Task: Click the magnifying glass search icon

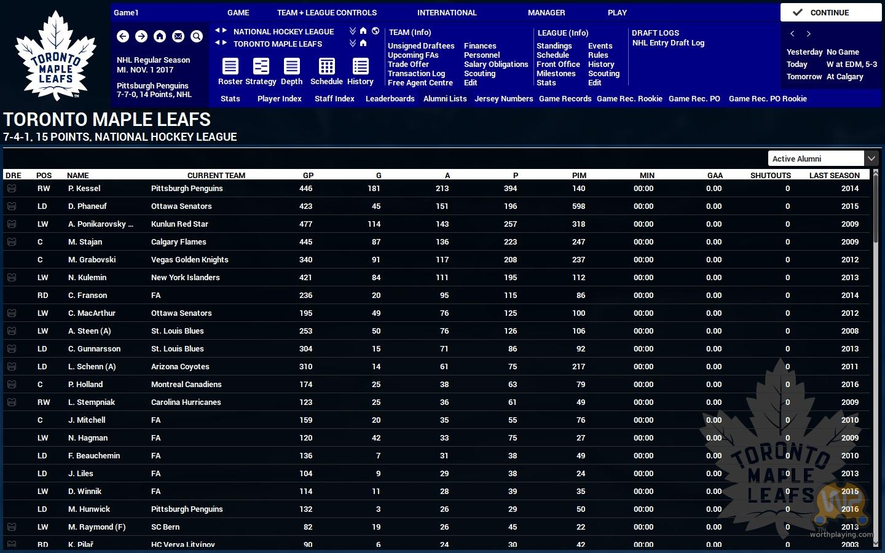Action: coord(197,36)
